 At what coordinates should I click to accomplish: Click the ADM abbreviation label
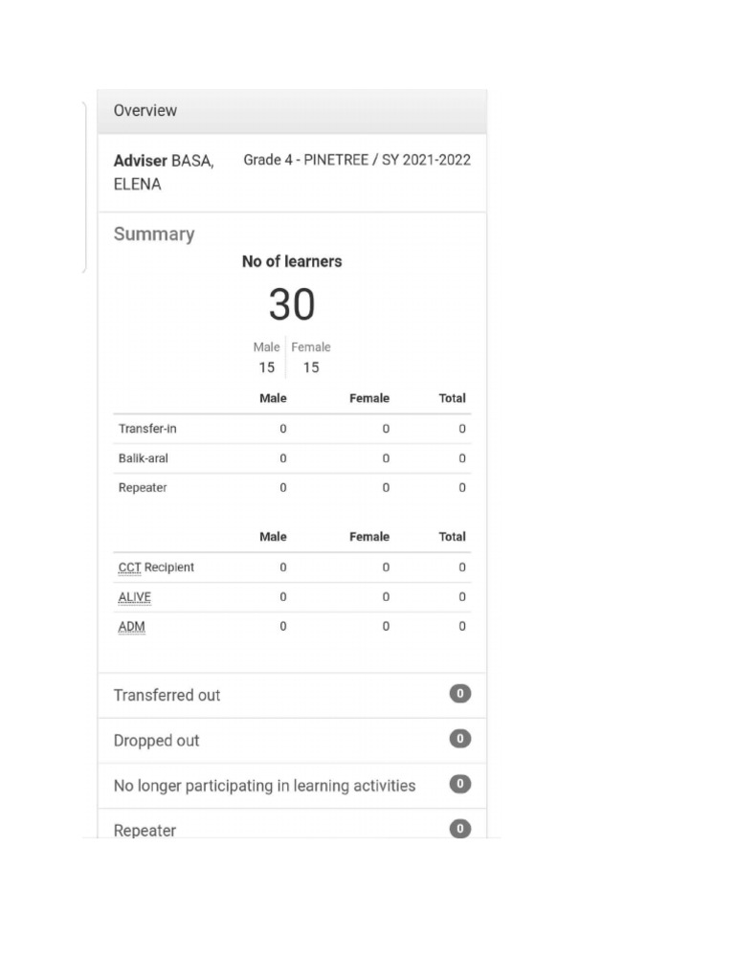click(x=131, y=627)
